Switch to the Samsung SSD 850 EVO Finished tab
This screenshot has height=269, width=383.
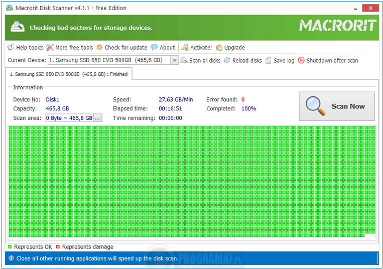pyautogui.click(x=69, y=74)
